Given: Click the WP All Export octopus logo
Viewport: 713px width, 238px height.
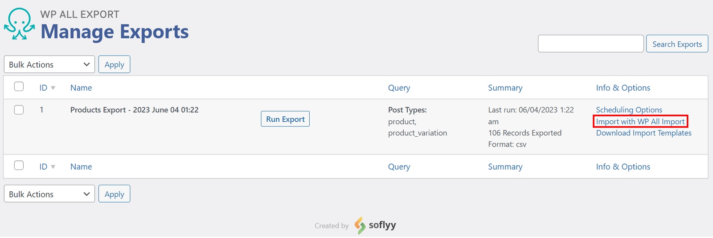Looking at the screenshot, I should coord(20,24).
